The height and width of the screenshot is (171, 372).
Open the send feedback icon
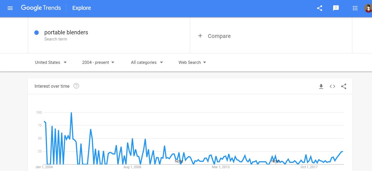pos(336,8)
